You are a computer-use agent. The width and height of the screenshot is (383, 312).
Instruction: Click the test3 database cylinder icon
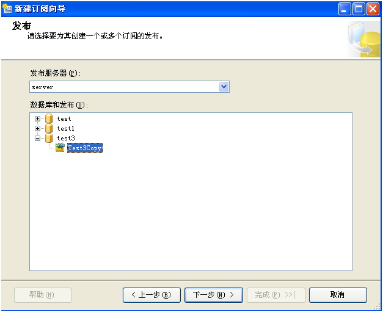pyautogui.click(x=49, y=138)
